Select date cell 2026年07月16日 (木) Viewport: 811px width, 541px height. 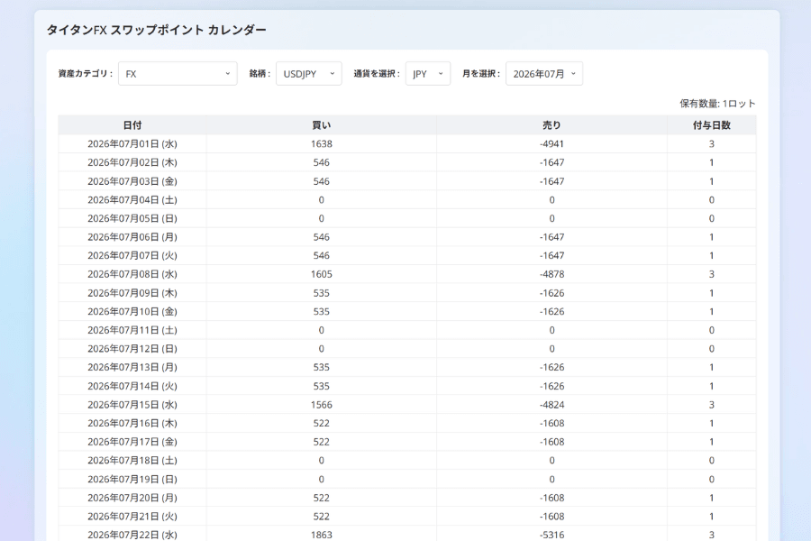click(132, 424)
